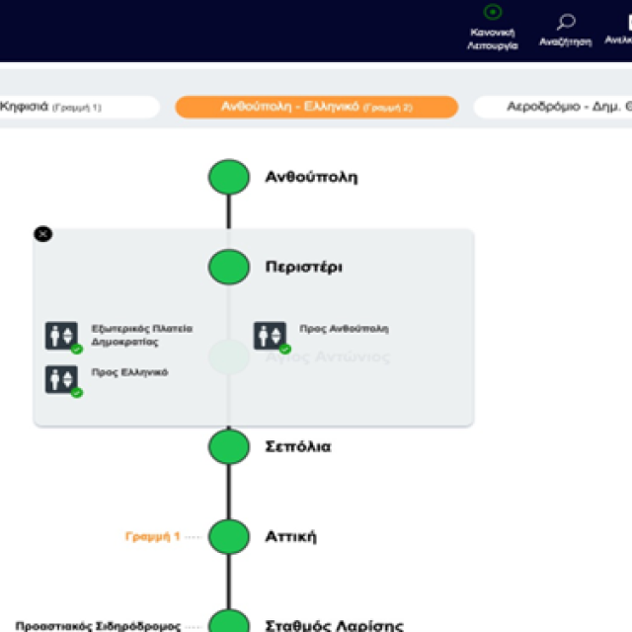
Task: Click the Σταθμός Λαρίσης station circle
Action: 228,622
